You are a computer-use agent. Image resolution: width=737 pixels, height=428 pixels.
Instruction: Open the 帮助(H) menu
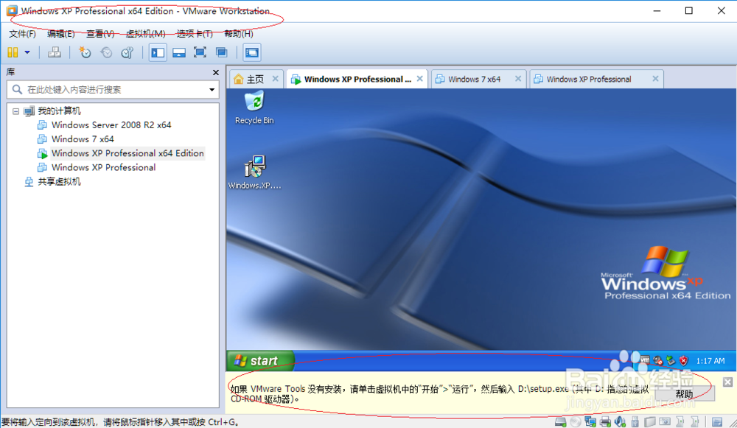point(239,34)
